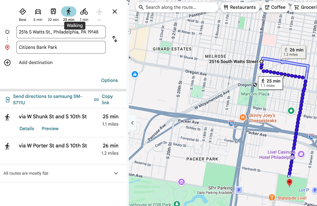Click the Groceries chip
This screenshot has width=317, height=206.
click(x=305, y=7)
